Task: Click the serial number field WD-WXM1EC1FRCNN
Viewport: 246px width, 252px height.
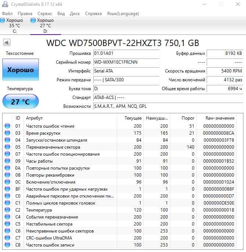Action: click(126, 62)
